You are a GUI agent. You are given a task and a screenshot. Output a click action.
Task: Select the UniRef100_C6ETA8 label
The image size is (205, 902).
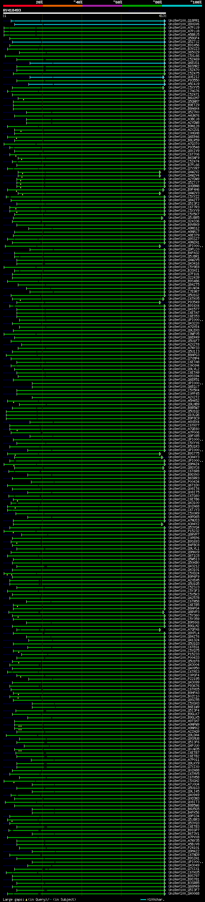click(184, 362)
